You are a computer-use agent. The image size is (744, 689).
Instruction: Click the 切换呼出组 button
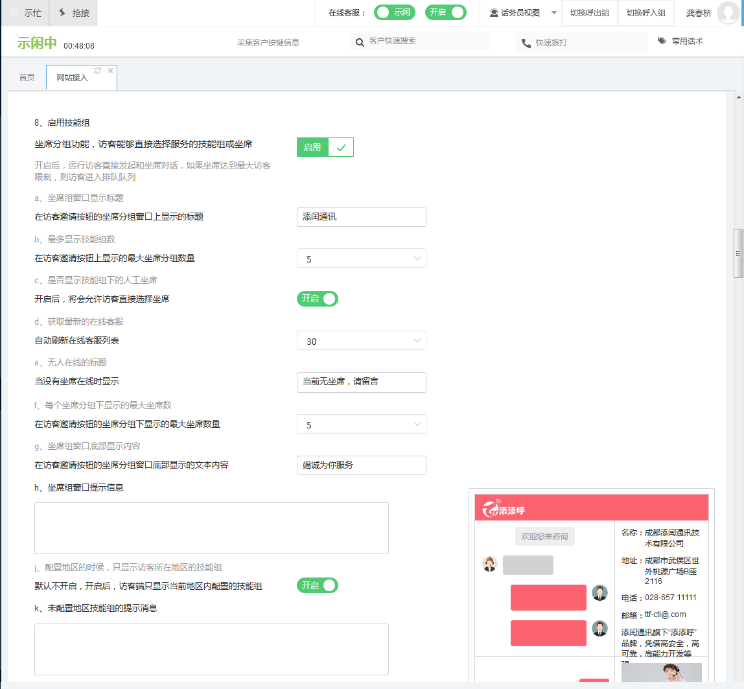click(590, 13)
